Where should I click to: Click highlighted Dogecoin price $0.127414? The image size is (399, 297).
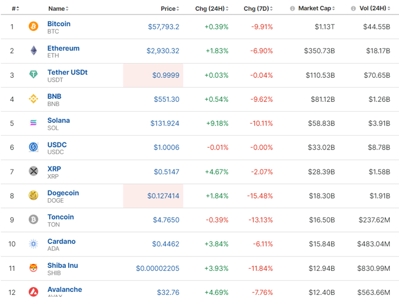point(163,196)
